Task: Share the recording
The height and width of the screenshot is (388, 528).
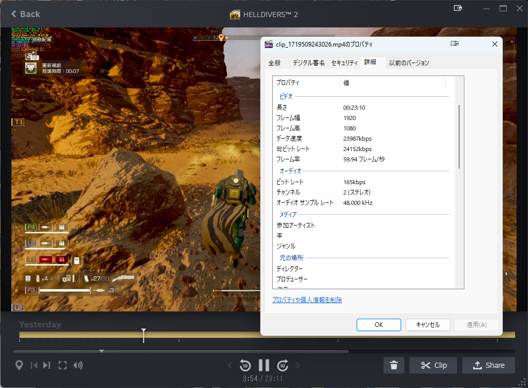Action: [489, 365]
